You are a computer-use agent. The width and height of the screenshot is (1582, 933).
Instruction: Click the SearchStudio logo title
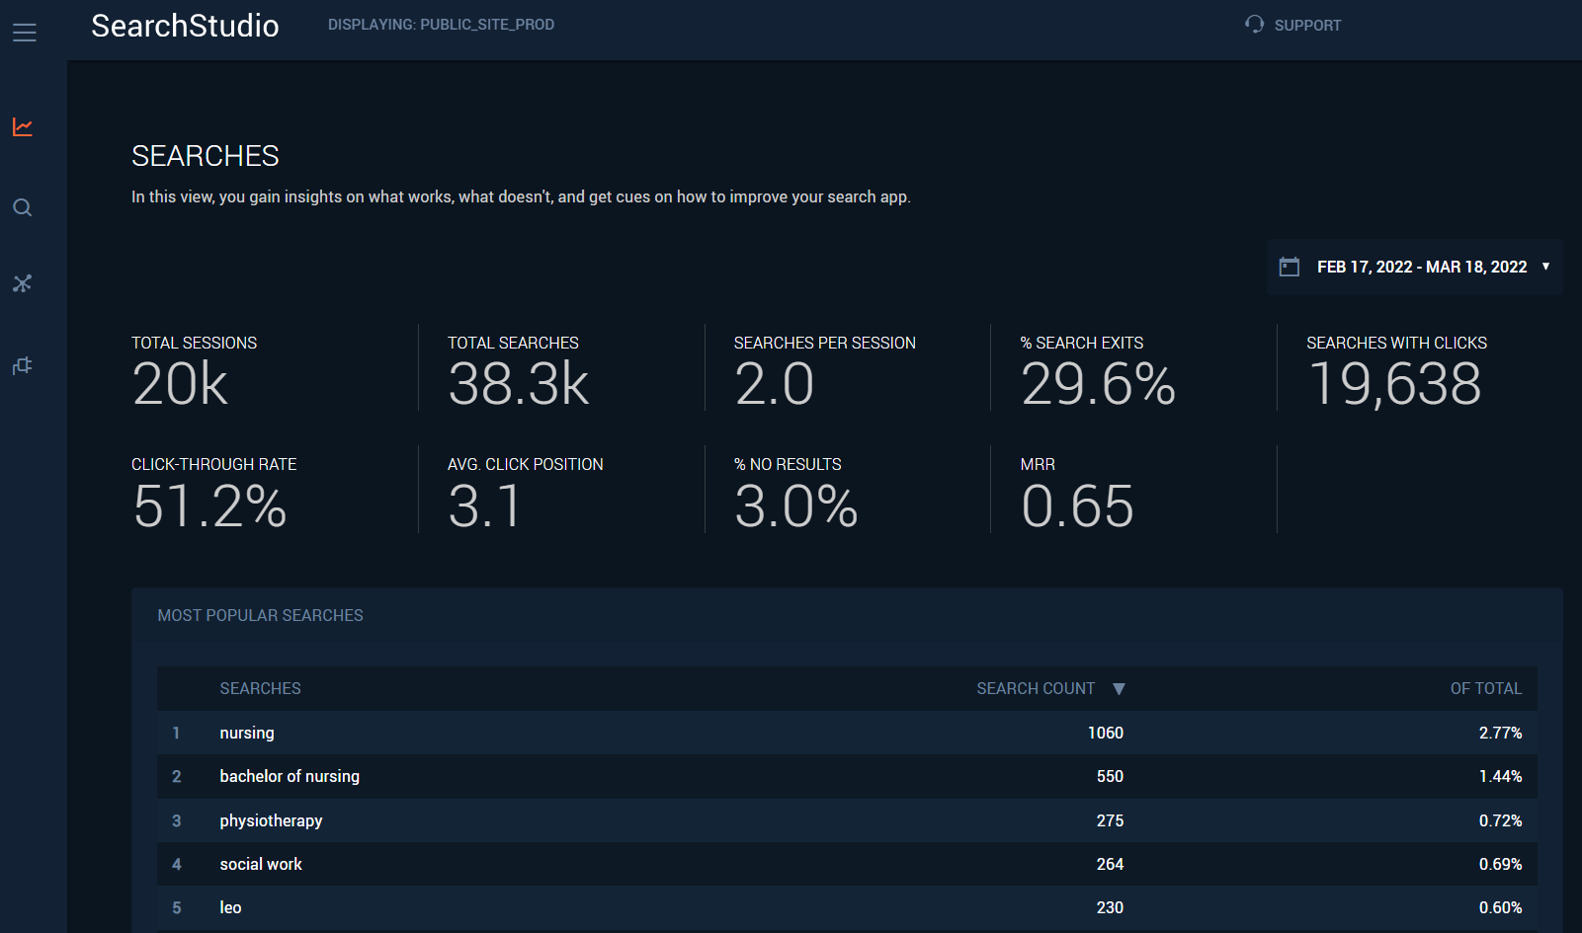[x=185, y=26]
